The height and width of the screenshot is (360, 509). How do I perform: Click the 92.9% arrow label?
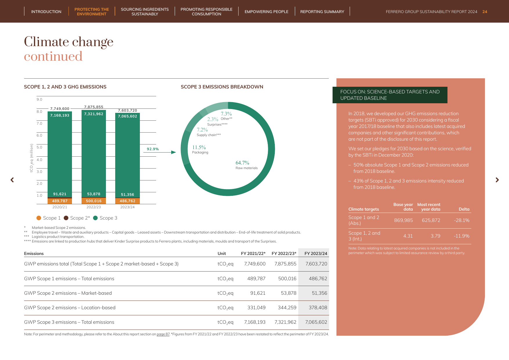pos(153,149)
